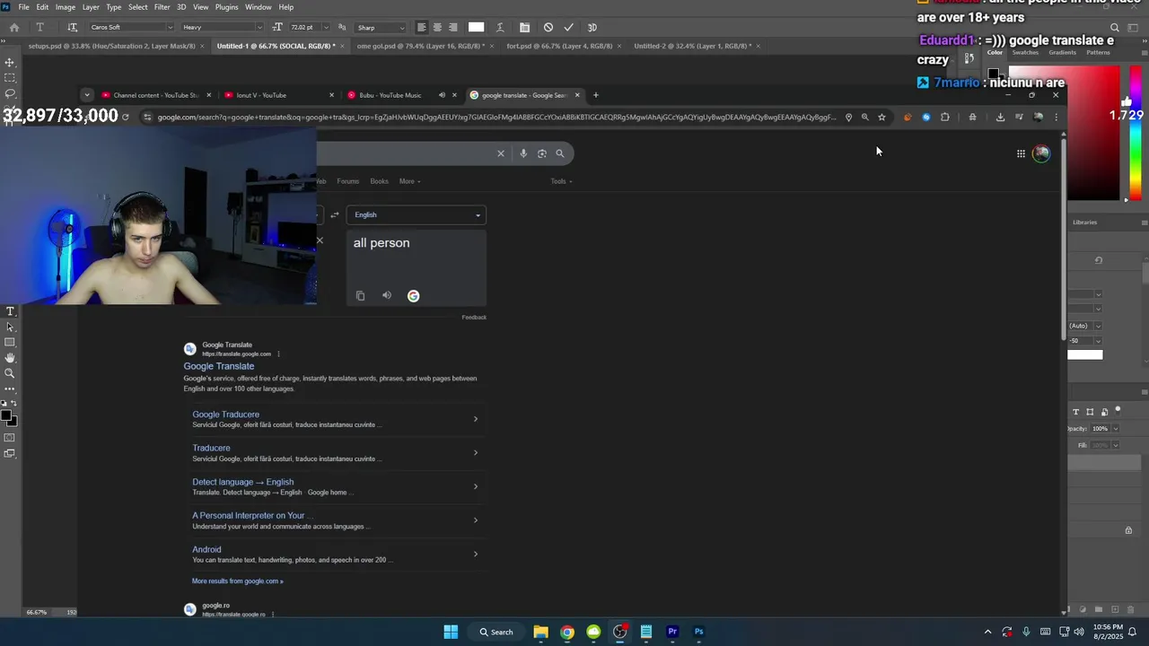Open the 72.02 pt font size dropdown
This screenshot has width=1149, height=646.
325,27
